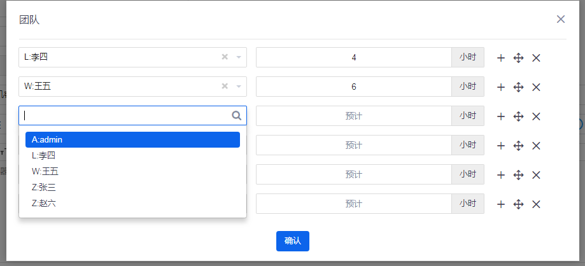Select A:admin from the member list
The height and width of the screenshot is (266, 585).
coord(132,139)
